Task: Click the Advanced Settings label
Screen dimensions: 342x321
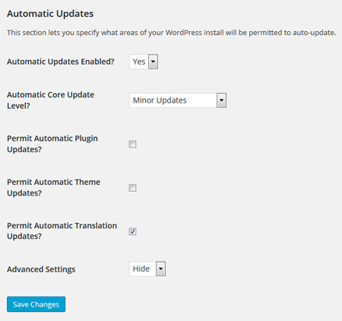Action: 41,269
